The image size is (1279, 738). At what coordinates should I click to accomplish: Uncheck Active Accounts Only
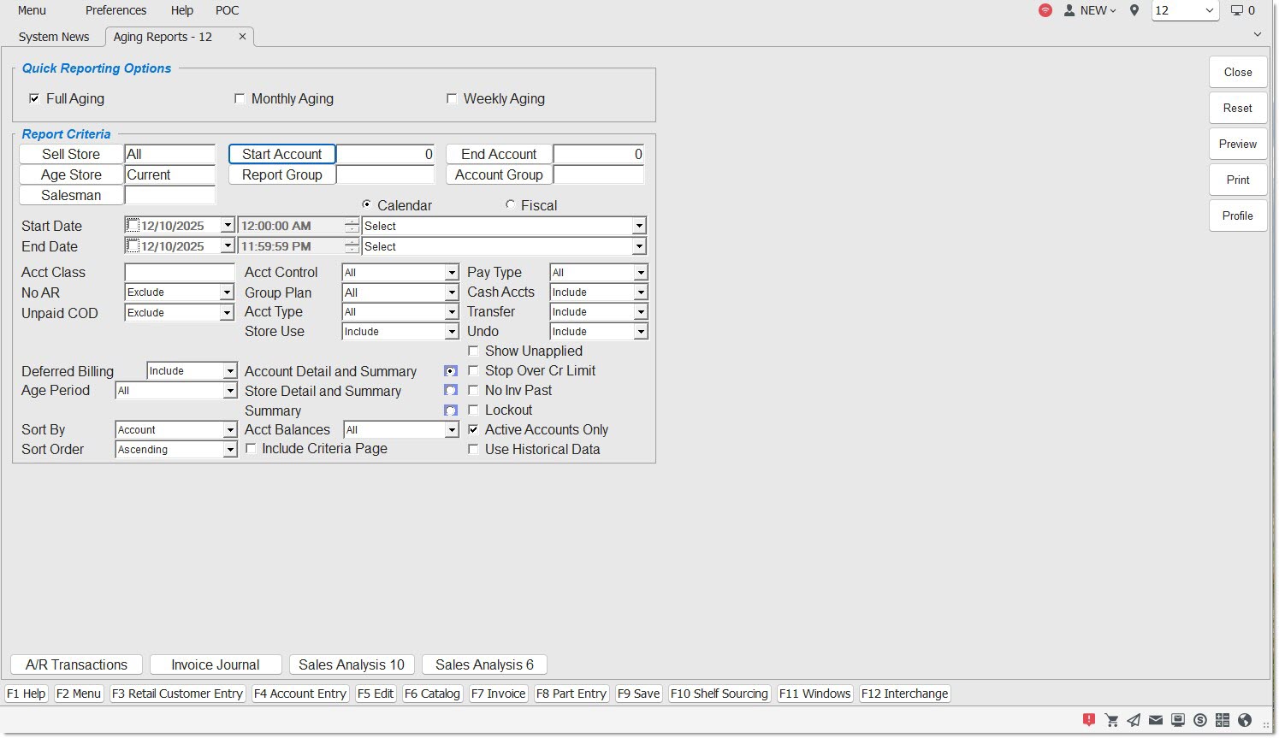pos(473,430)
